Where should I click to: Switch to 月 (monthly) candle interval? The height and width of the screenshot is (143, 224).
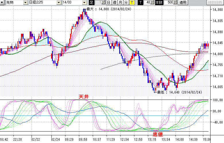coord(120,3)
